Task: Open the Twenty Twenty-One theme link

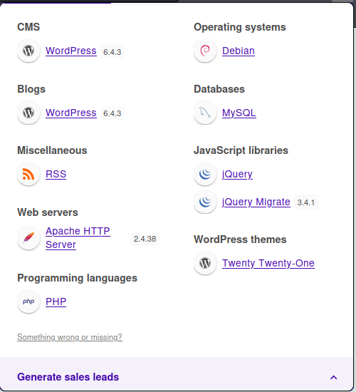Action: click(x=268, y=263)
